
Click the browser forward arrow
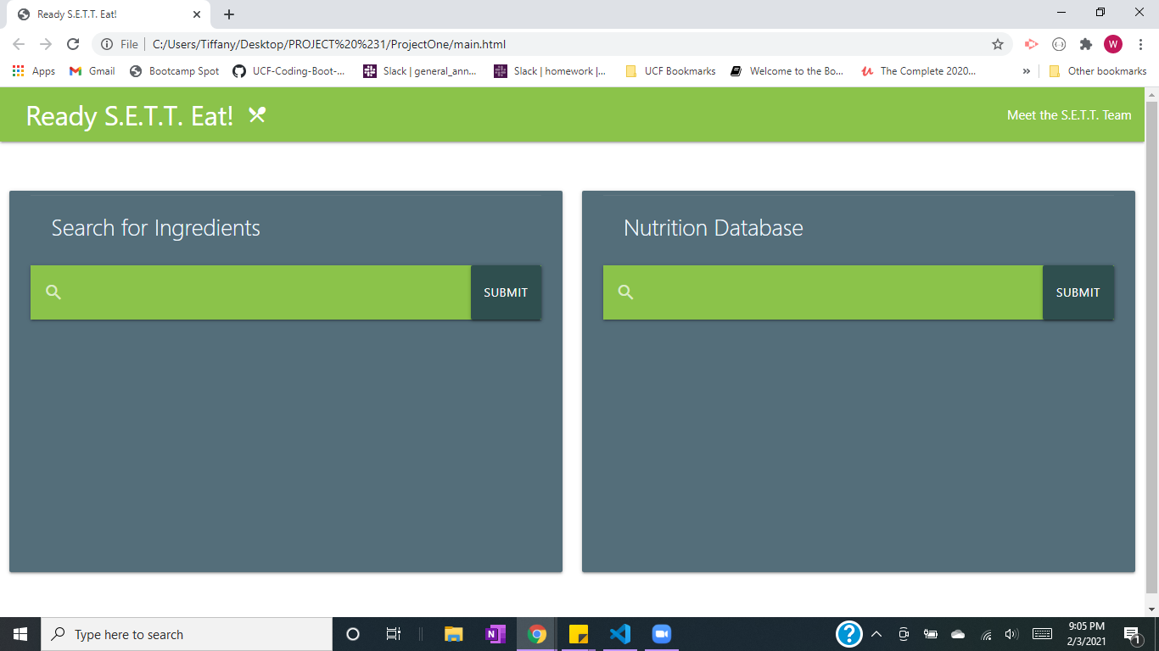click(46, 44)
